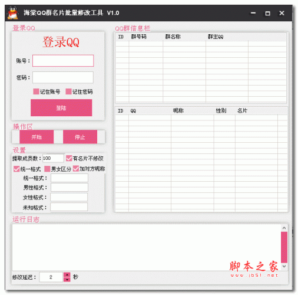Click the 男性格式 text input field
Image resolution: width=298 pixels, height=295 pixels.
pos(69,188)
